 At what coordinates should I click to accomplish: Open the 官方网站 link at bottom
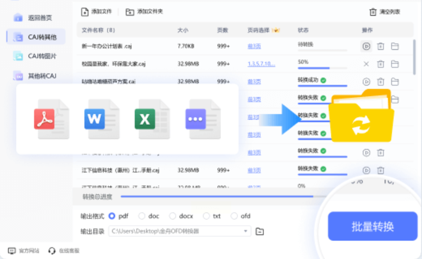coord(24,250)
